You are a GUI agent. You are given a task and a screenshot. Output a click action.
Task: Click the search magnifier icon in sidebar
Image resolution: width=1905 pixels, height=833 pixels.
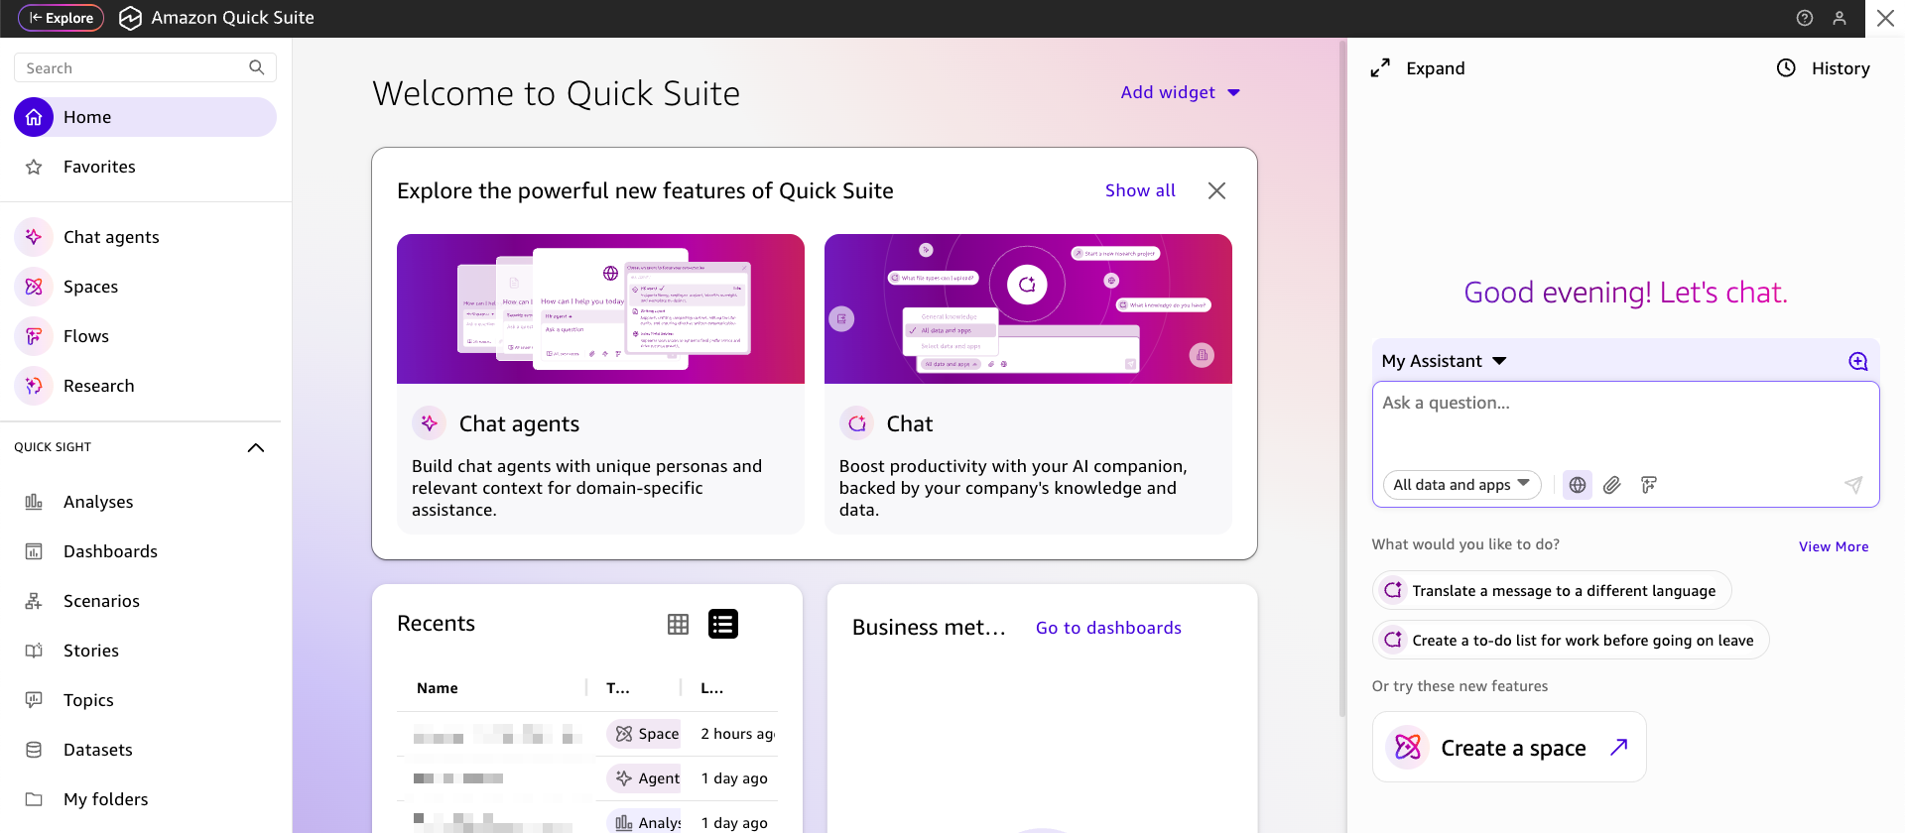pyautogui.click(x=257, y=67)
